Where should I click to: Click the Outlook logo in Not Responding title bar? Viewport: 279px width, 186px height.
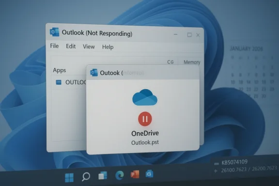(54, 32)
